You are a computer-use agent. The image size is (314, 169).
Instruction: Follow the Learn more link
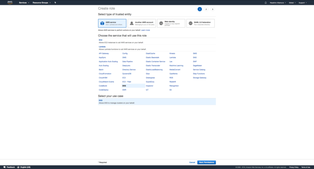(x=145, y=30)
